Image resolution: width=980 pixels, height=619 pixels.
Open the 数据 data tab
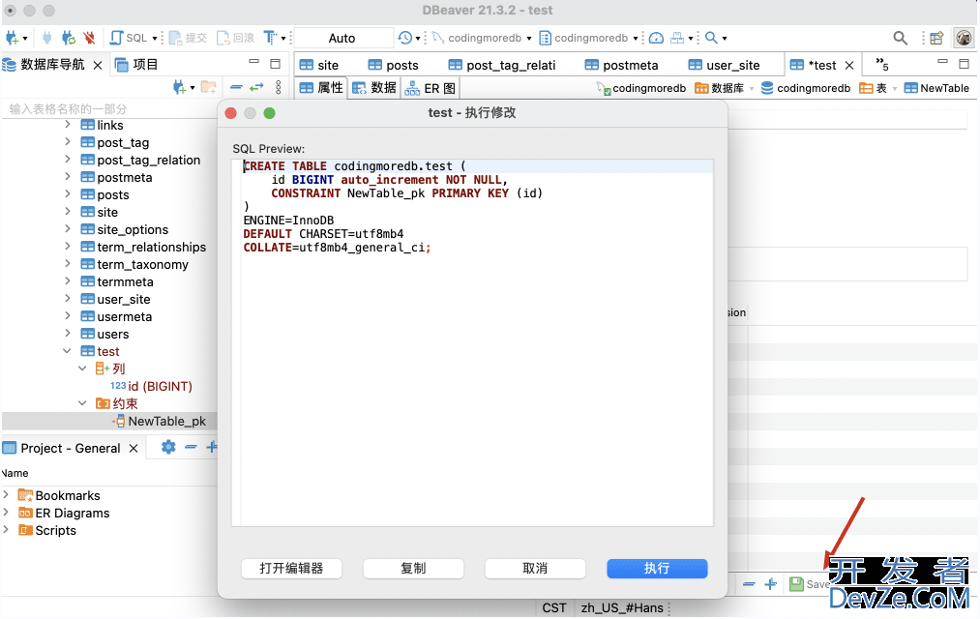click(x=373, y=88)
